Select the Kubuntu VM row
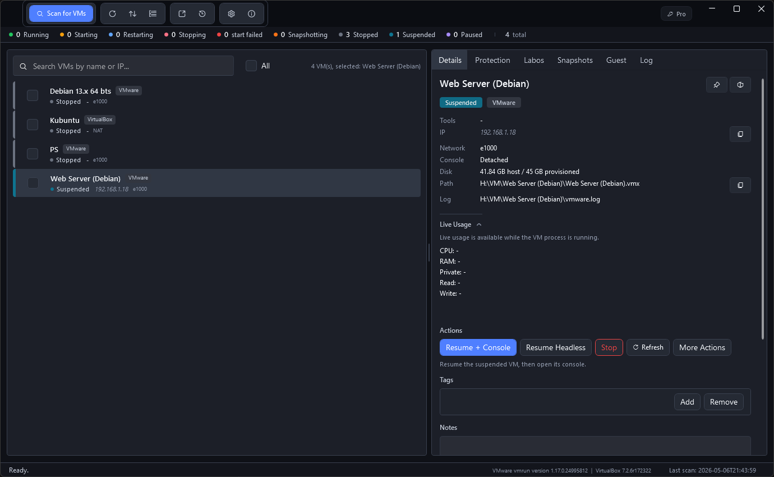 point(216,125)
